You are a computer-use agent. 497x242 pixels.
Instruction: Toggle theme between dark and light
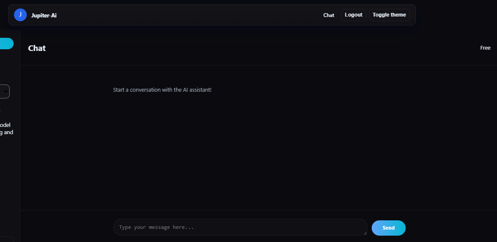(389, 15)
